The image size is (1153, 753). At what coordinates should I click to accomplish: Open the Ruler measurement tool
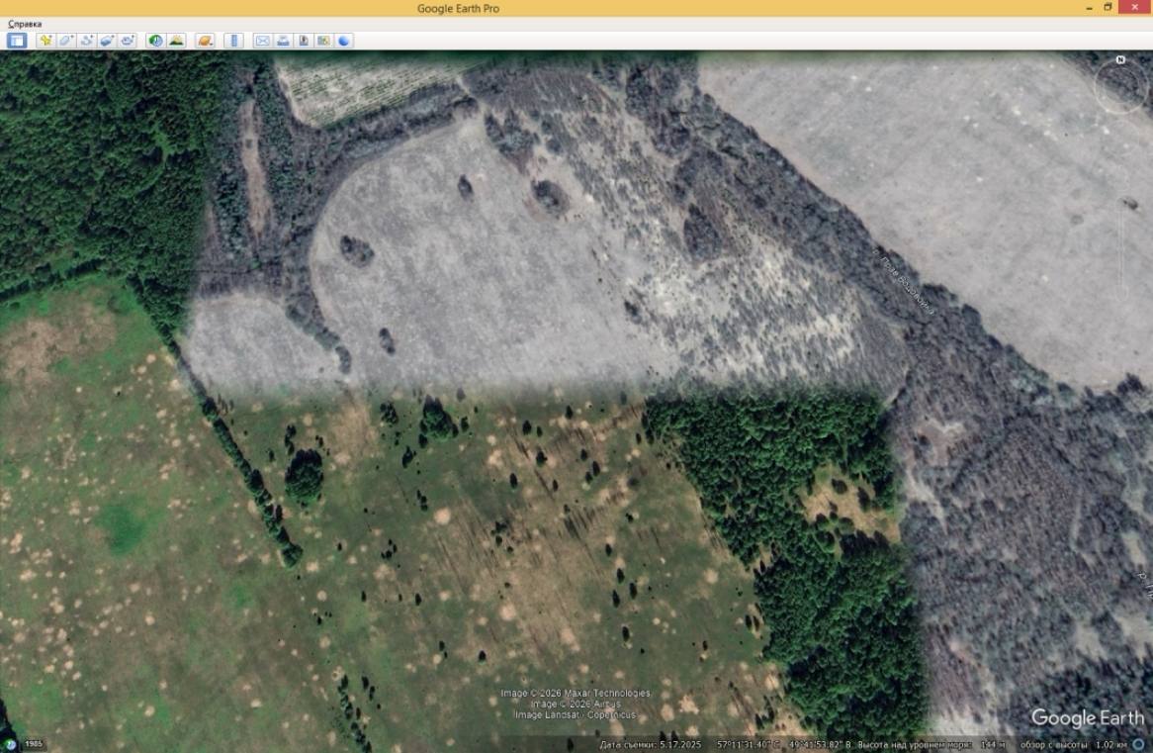[x=233, y=41]
